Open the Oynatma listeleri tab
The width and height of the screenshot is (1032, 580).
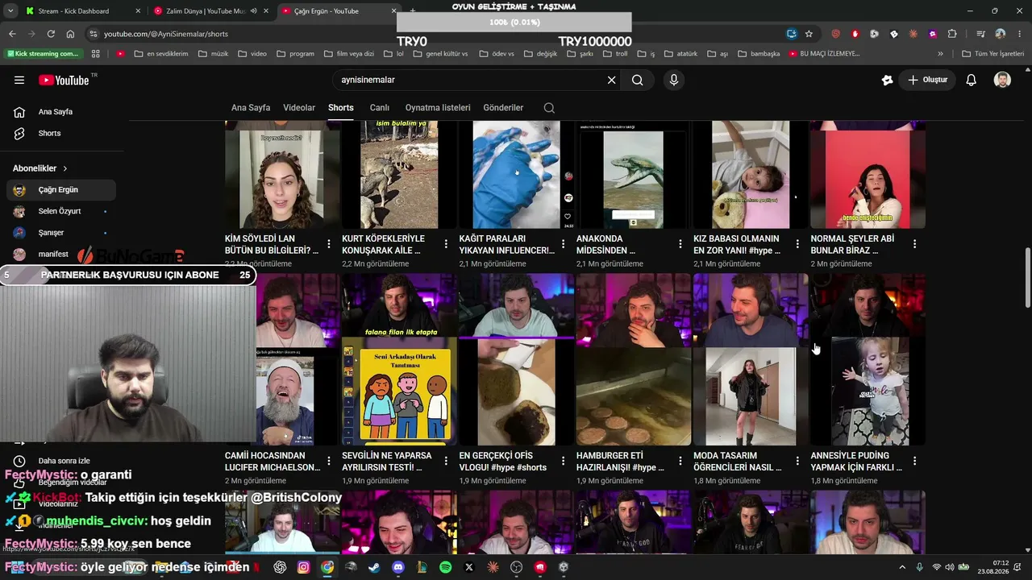point(438,108)
